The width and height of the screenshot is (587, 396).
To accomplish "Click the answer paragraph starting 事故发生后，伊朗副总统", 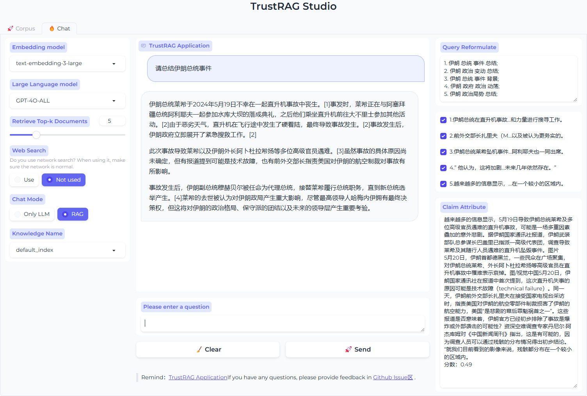I will pos(278,198).
